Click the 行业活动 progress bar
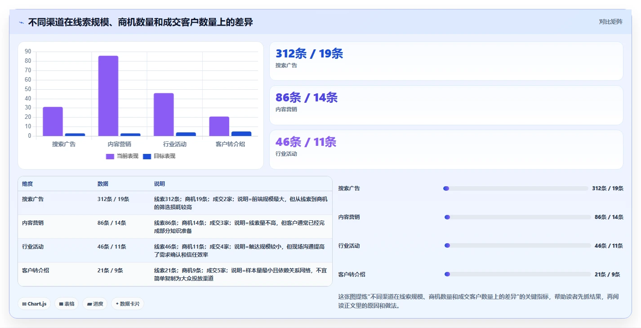 coord(517,245)
